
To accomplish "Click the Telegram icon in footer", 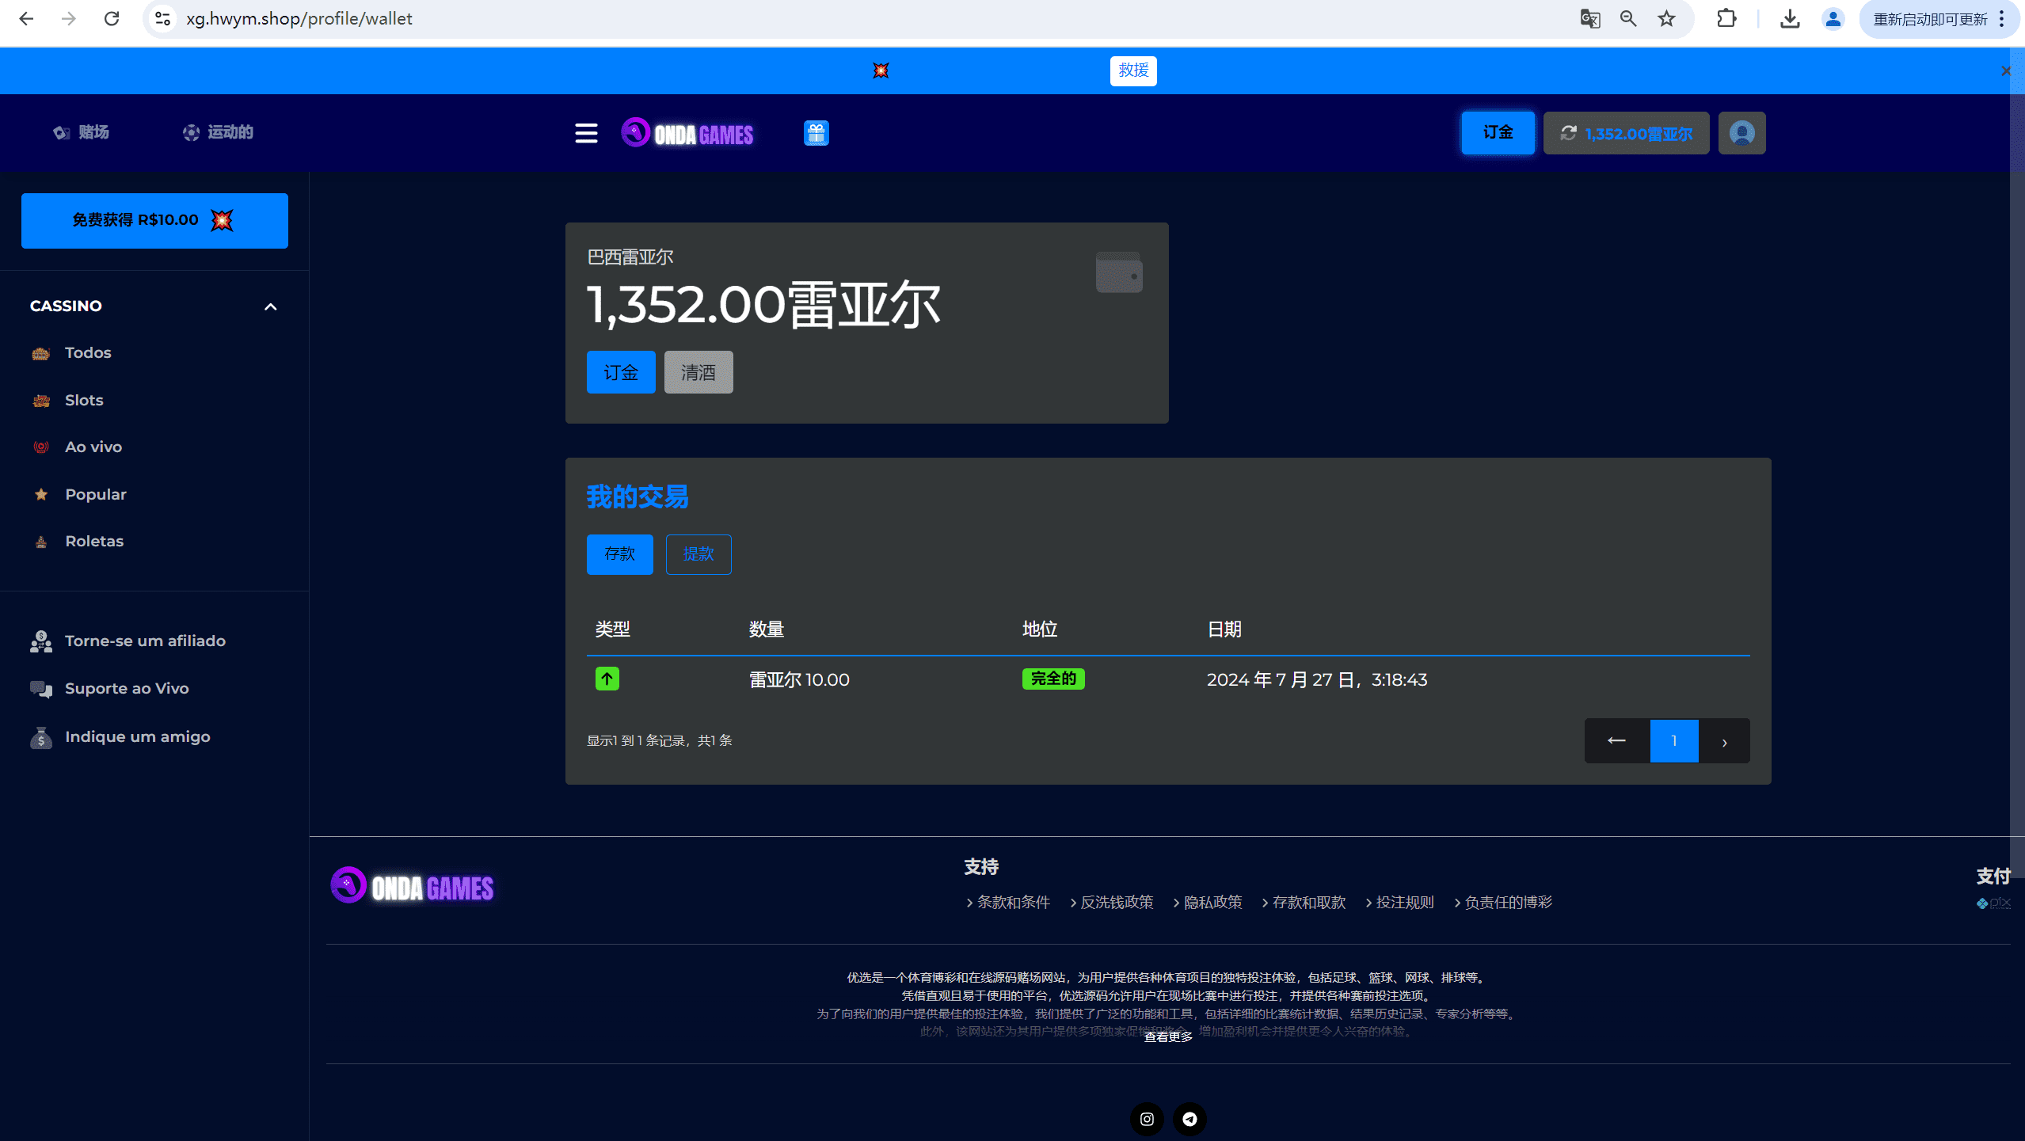I will 1189,1119.
